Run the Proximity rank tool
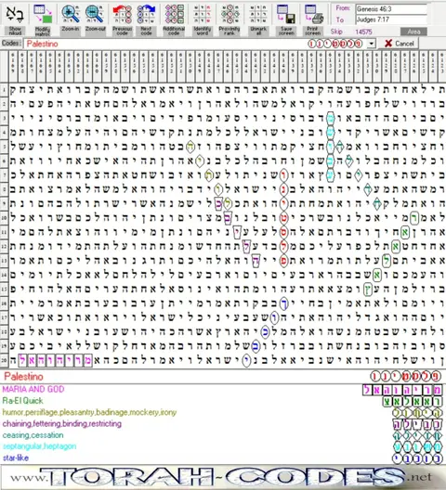446x490 pixels. click(x=230, y=19)
